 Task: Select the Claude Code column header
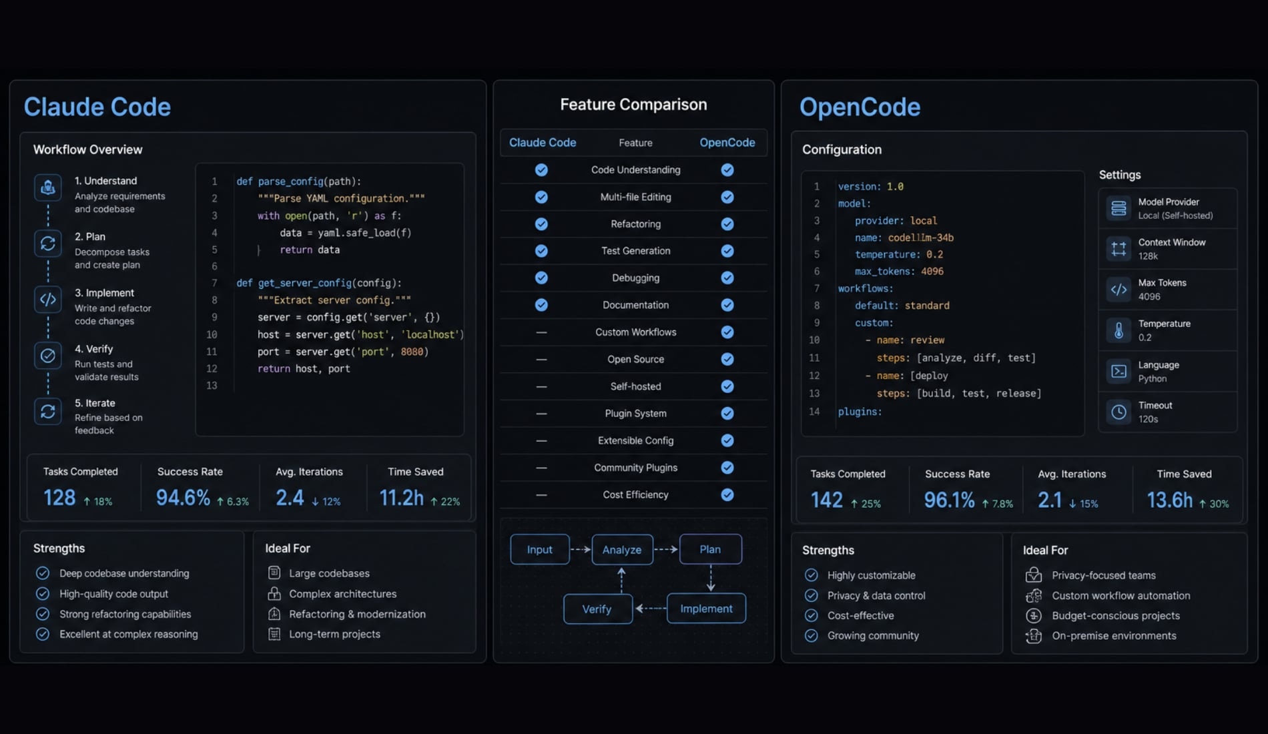coord(543,143)
